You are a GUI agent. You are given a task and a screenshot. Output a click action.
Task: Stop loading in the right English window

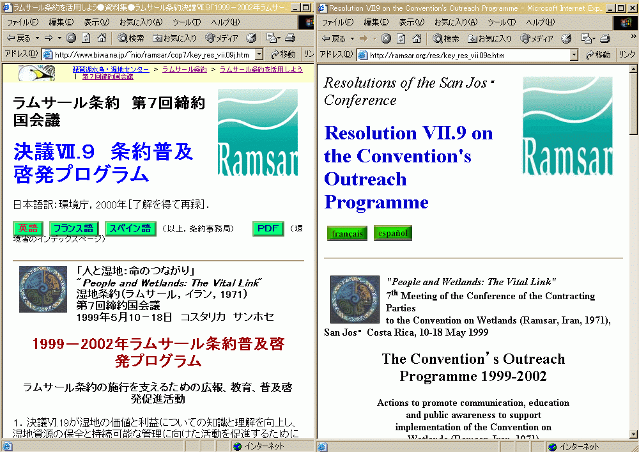click(386, 39)
